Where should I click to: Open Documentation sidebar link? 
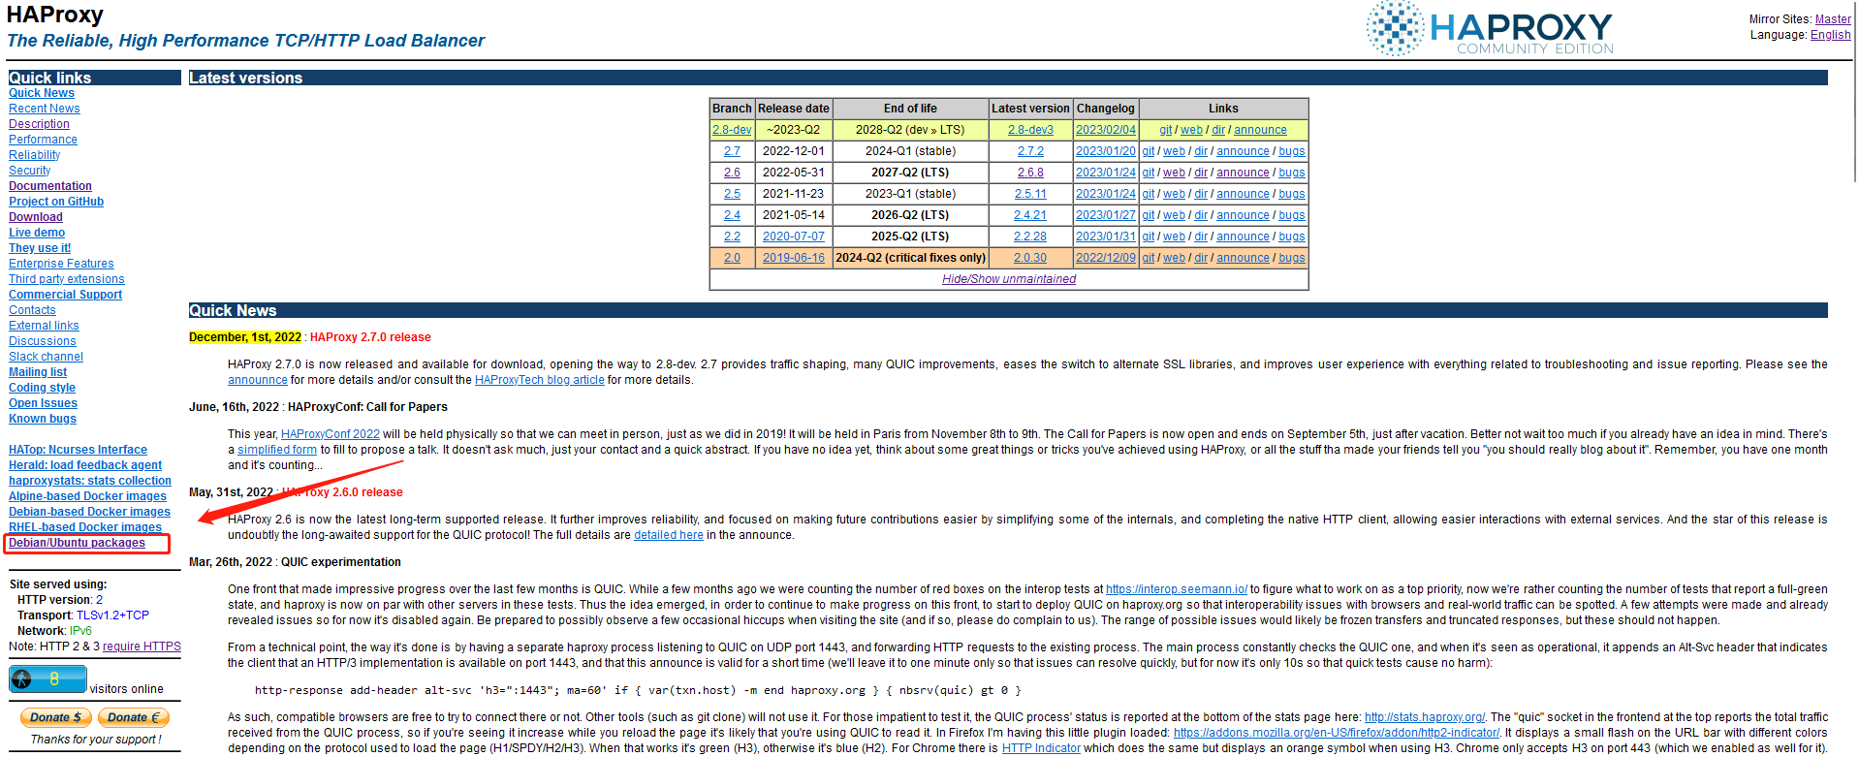click(x=50, y=186)
